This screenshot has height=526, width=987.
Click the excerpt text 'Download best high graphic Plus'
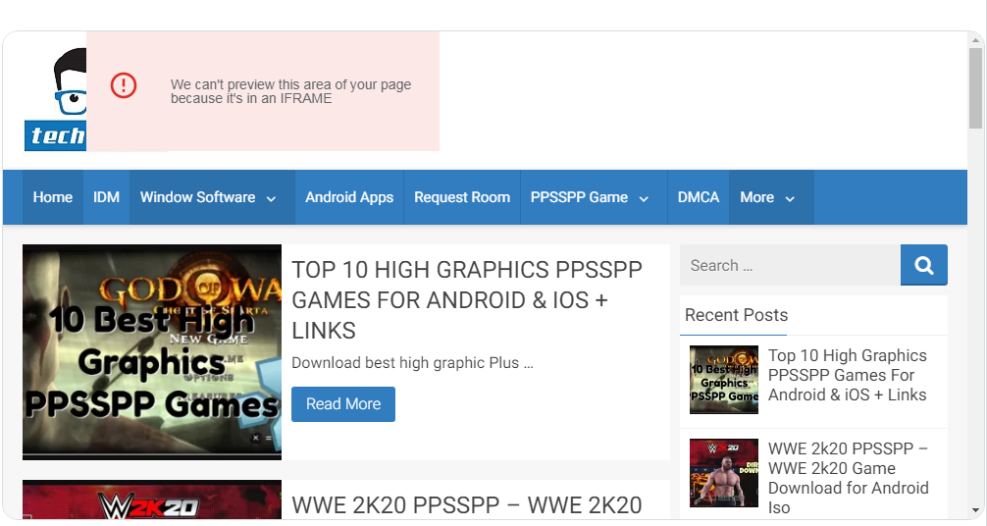tap(412, 363)
